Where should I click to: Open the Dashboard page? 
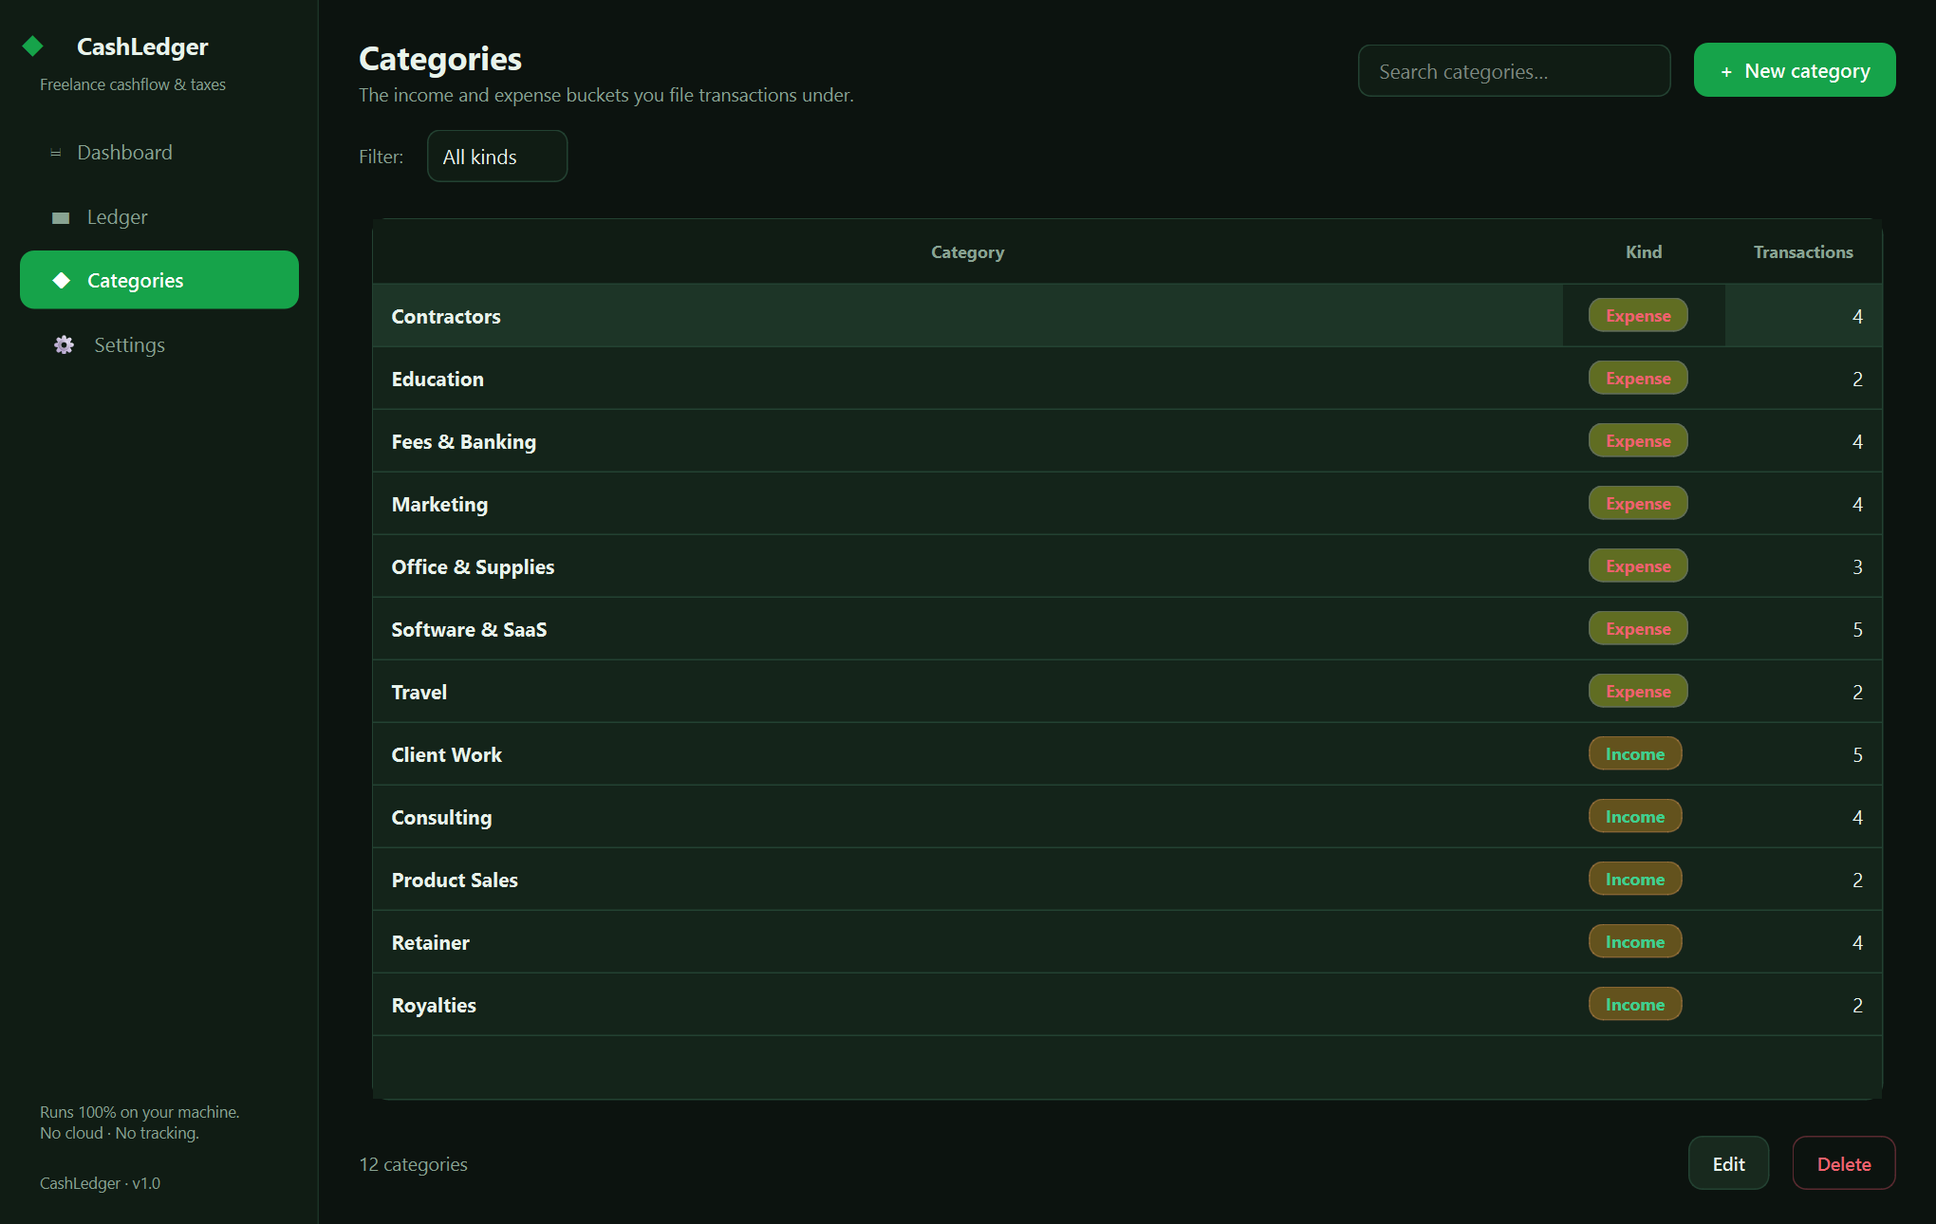pyautogui.click(x=159, y=153)
